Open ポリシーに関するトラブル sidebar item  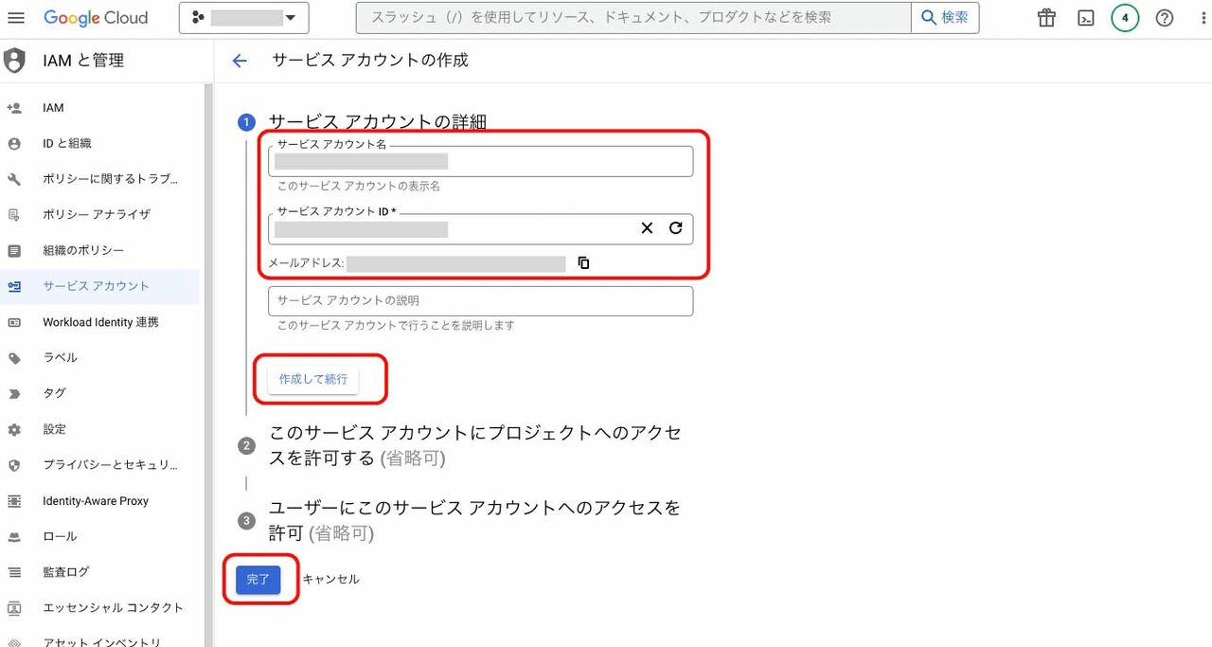coord(99,179)
